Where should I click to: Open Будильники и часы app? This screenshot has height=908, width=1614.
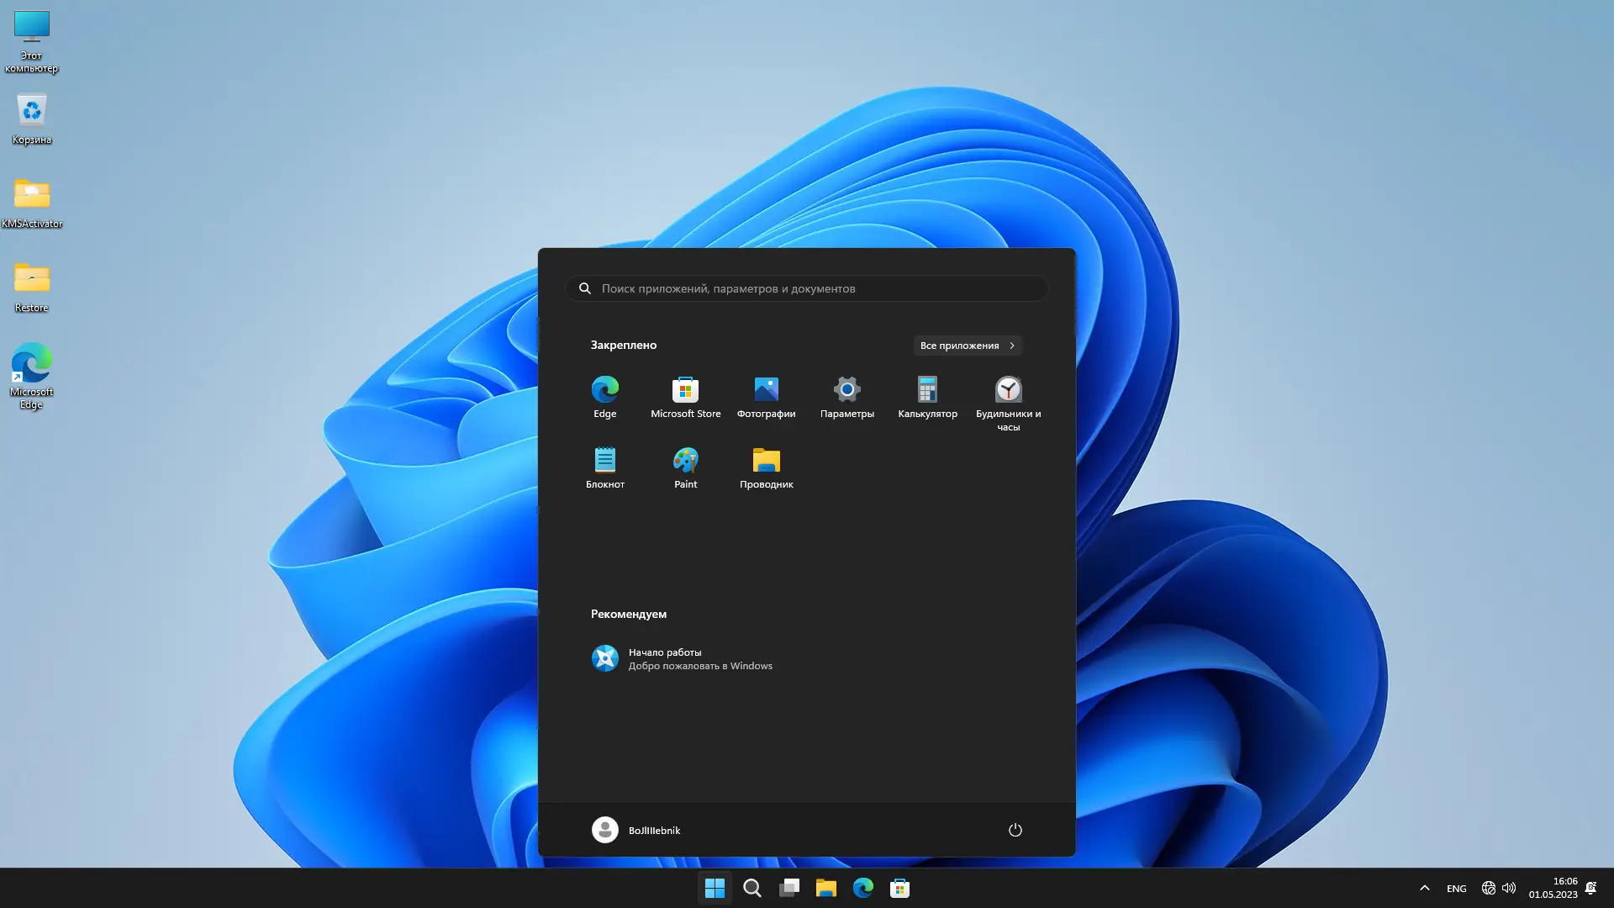point(1008,402)
